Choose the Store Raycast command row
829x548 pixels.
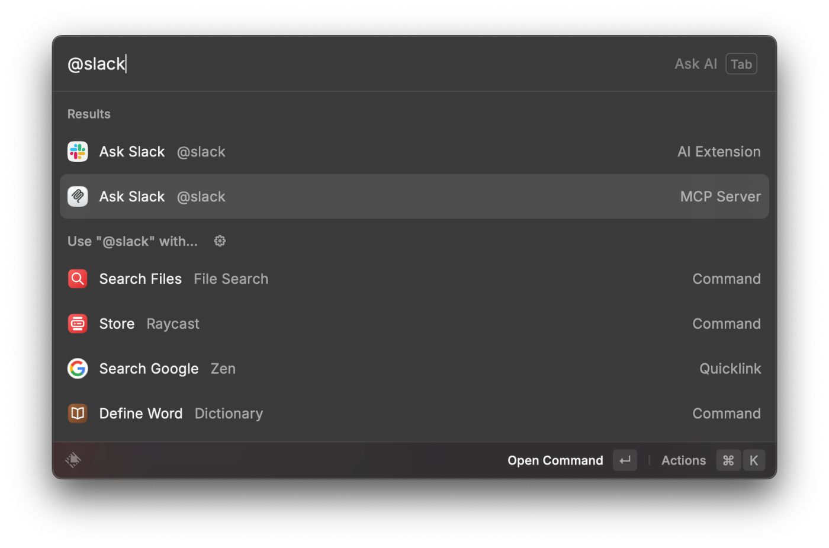(x=415, y=323)
